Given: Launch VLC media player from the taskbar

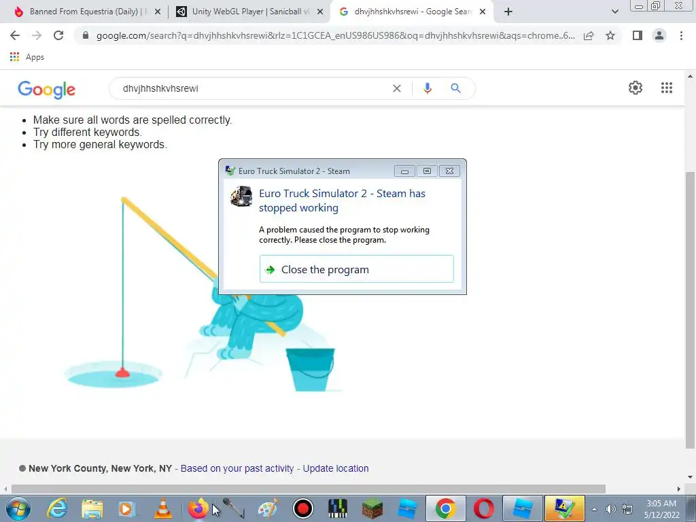Looking at the screenshot, I should point(163,508).
